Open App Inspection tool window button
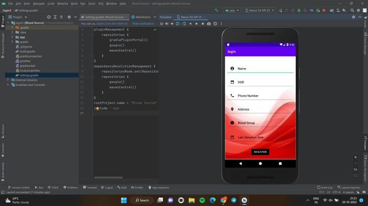Image resolution: width=368 pixels, height=206 pixels. pos(158,187)
